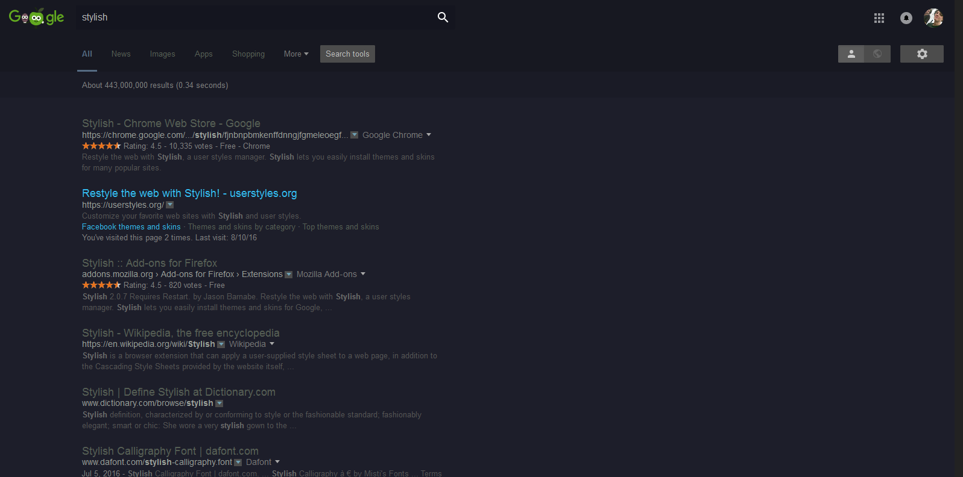Open the settings gear button
This screenshot has height=477, width=963.
click(x=922, y=54)
